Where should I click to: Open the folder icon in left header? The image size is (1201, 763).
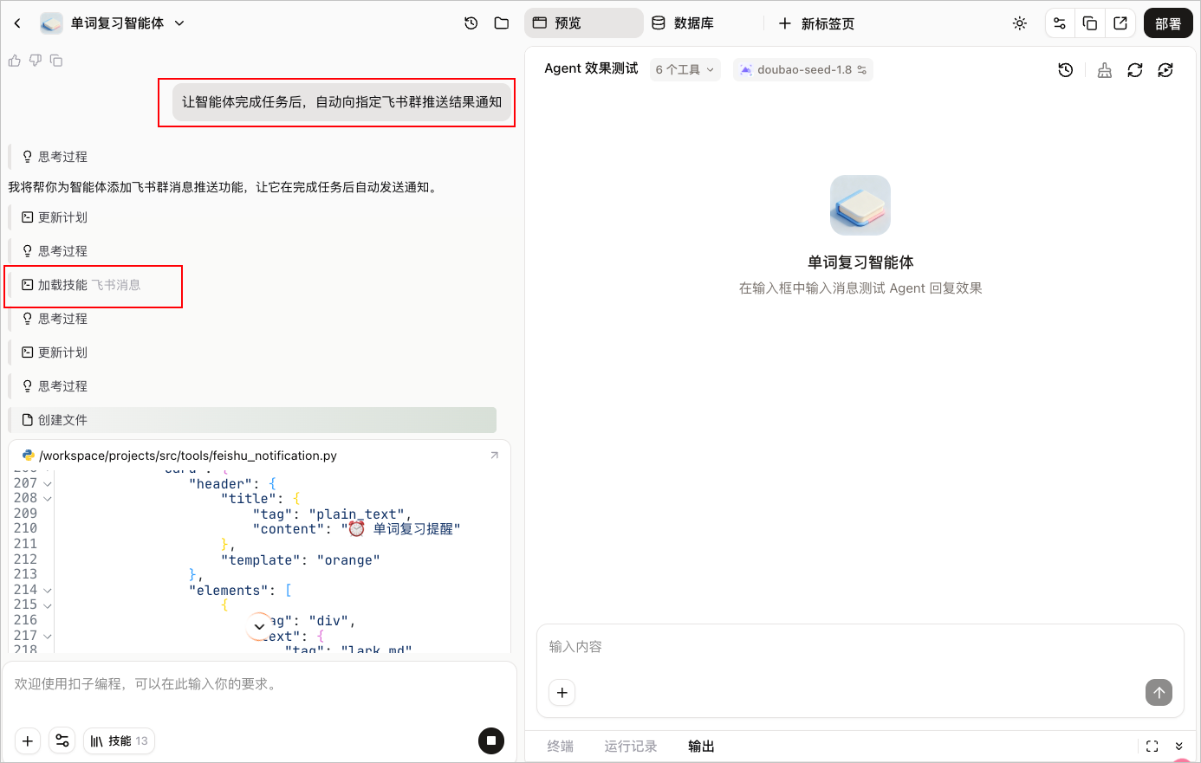502,23
